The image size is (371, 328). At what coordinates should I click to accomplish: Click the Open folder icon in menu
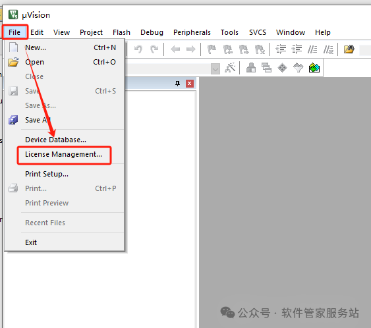(13, 62)
